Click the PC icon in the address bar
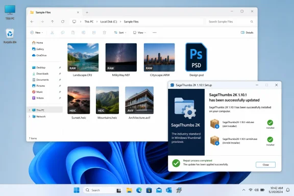Image resolution: width=294 pixels, height=196 pixels. point(74,22)
